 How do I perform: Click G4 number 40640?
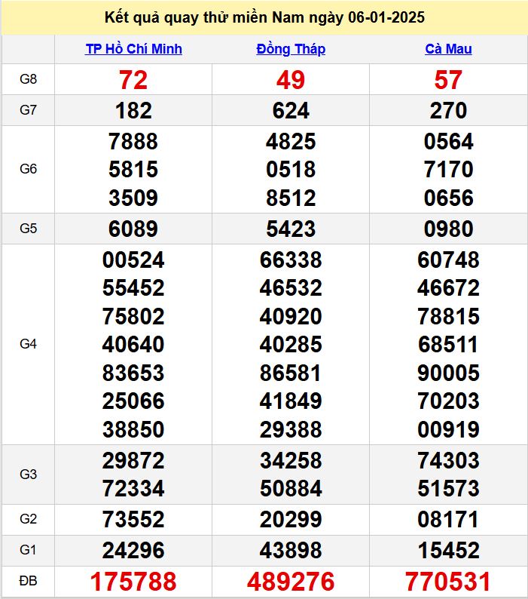click(133, 344)
